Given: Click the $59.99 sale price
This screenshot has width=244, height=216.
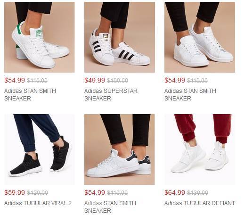Looking at the screenshot, I should (x=15, y=192).
